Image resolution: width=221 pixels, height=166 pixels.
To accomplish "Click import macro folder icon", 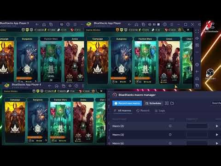I will pyautogui.click(x=172, y=103).
